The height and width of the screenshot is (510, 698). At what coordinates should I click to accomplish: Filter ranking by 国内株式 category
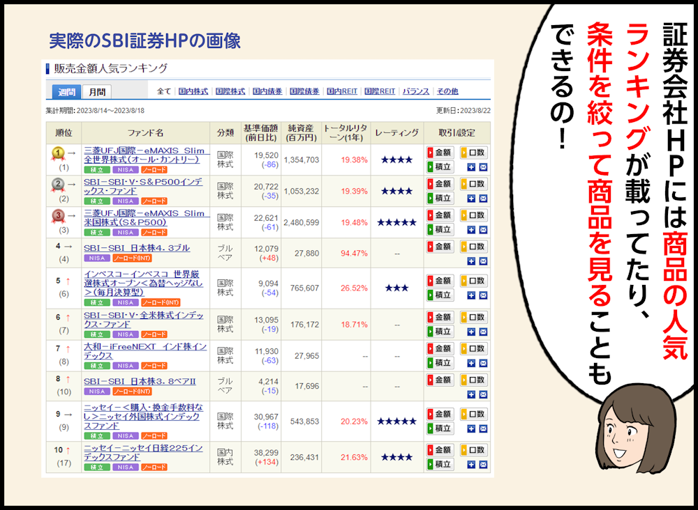tap(193, 91)
